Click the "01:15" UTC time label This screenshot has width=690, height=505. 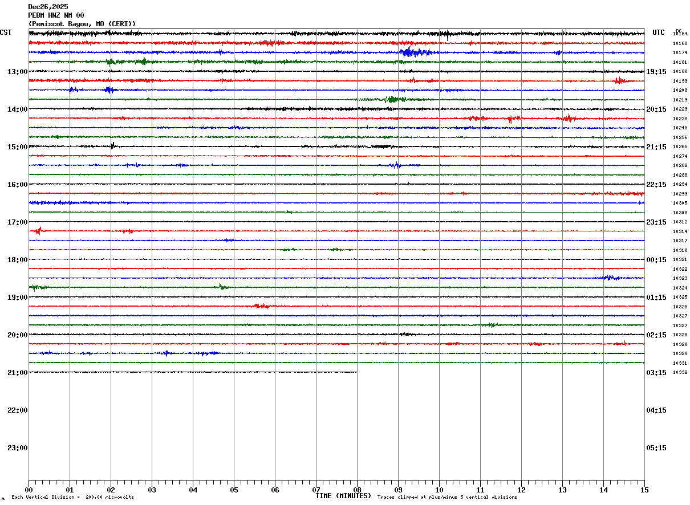656,298
